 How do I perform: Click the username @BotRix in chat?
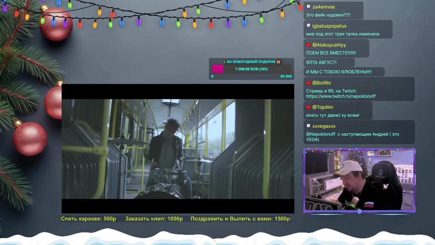pos(321,83)
